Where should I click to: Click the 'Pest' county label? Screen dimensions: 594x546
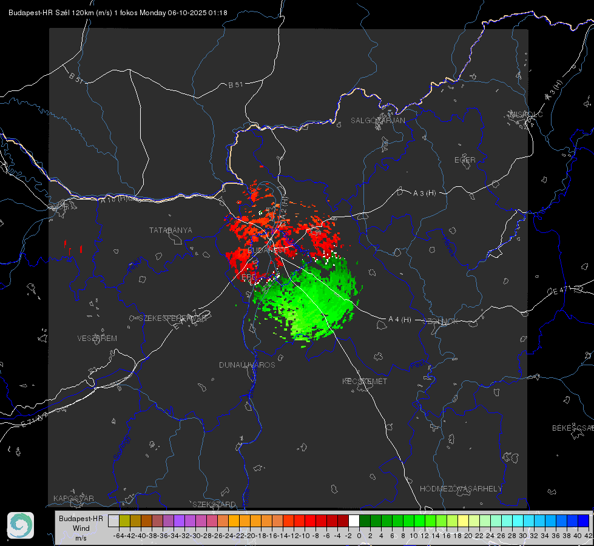point(417,366)
